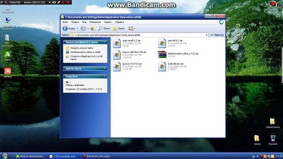Open the Search (Поиск) magnifier tool
The width and height of the screenshot is (283, 159).
pos(100,28)
